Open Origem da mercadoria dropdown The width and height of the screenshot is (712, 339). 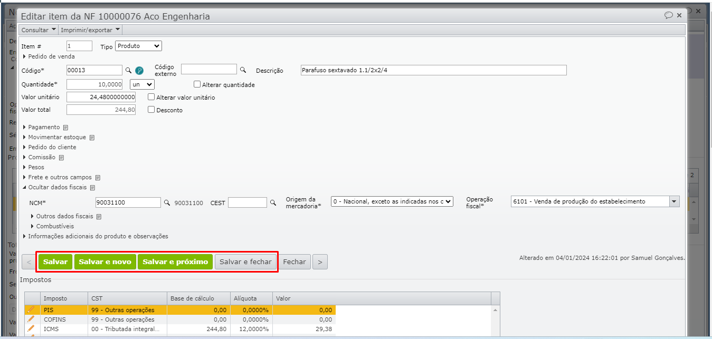(392, 201)
